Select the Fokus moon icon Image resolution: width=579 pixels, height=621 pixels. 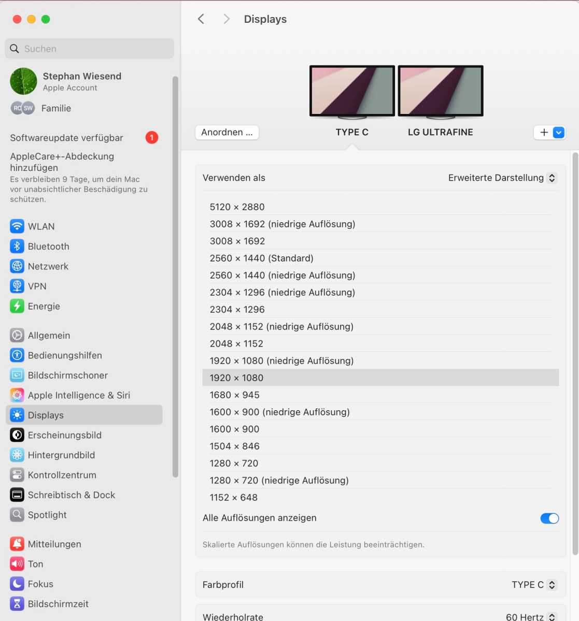point(17,584)
